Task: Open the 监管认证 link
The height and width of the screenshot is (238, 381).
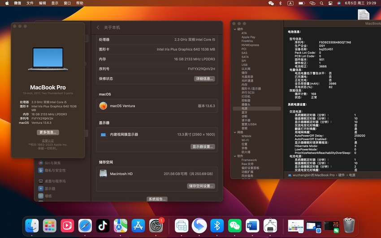Action: (x=48, y=141)
